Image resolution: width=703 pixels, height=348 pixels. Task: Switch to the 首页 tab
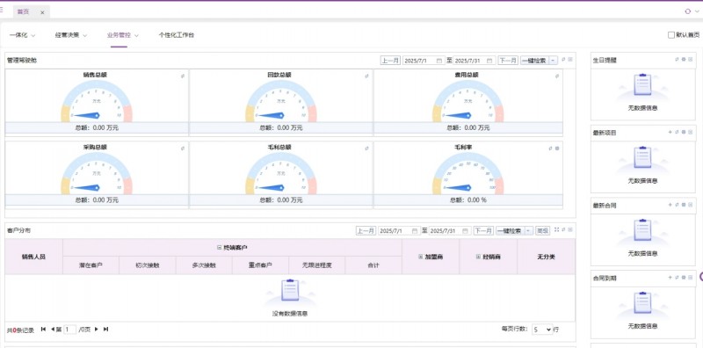(x=24, y=12)
